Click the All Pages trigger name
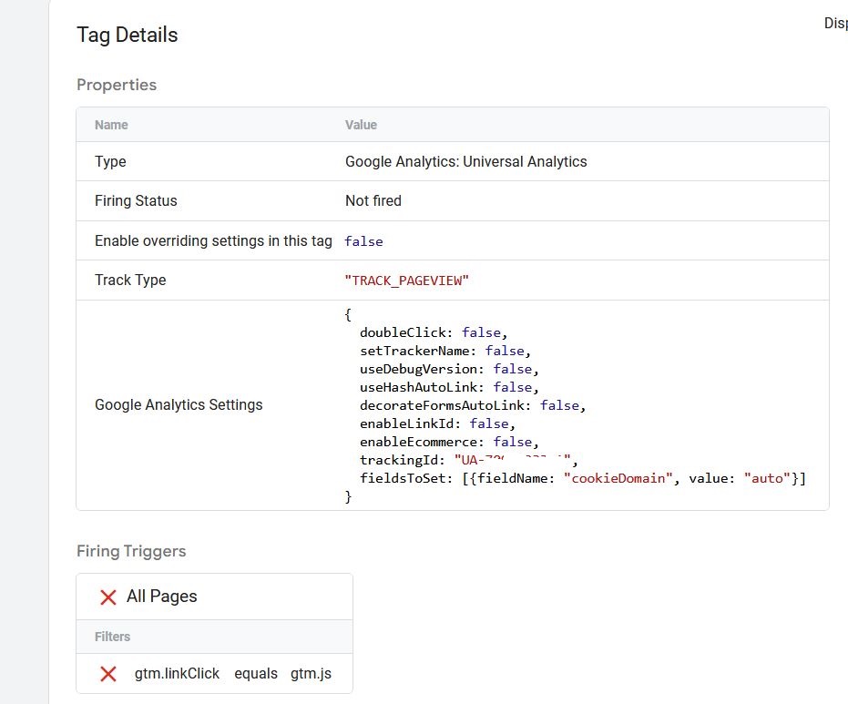 [x=161, y=596]
